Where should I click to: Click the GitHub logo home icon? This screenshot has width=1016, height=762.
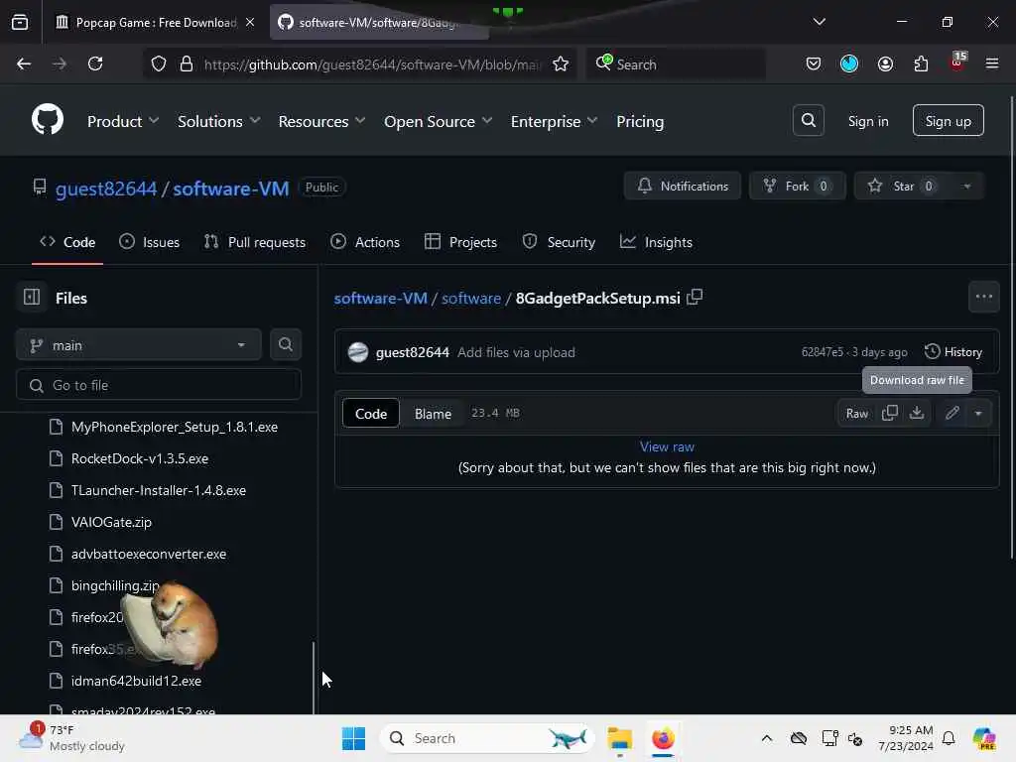[48, 120]
